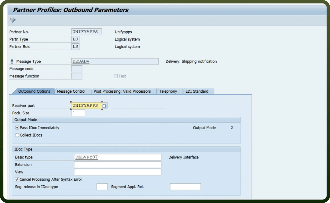
Task: Click the Partner No. field UNIFYAPPS
Action: [86, 32]
